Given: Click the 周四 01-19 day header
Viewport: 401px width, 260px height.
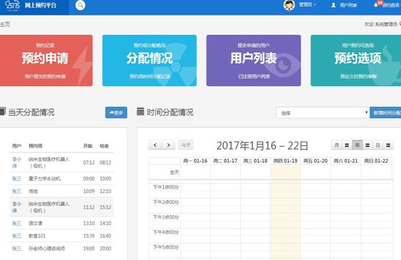Looking at the screenshot, I should pyautogui.click(x=285, y=161).
